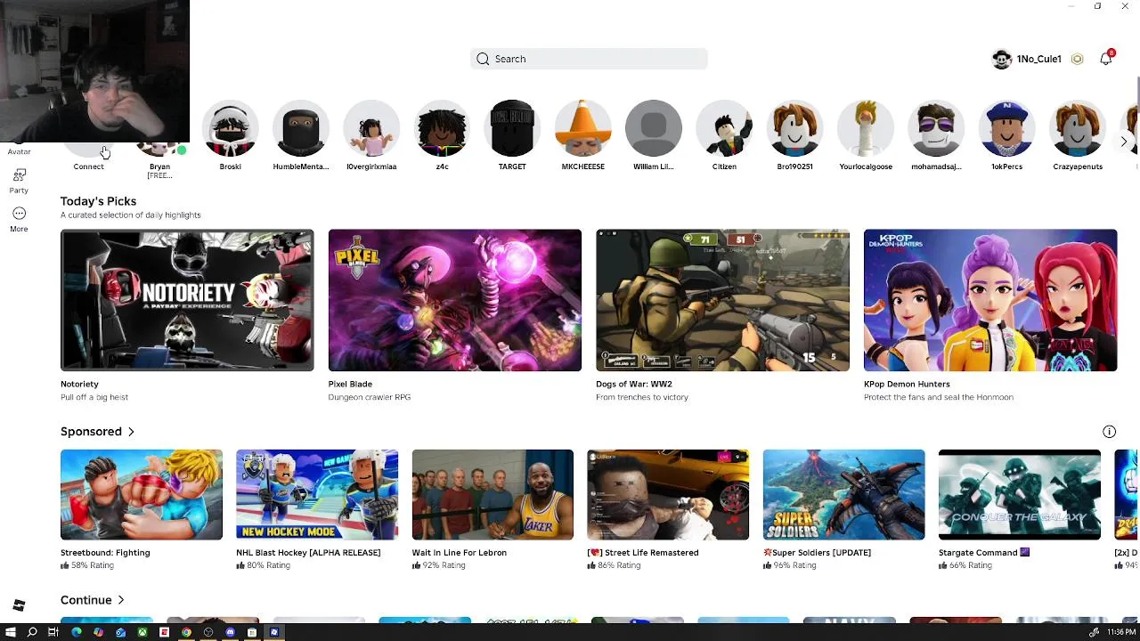Open the Sponsored heading link
1140x641 pixels.
tap(91, 432)
